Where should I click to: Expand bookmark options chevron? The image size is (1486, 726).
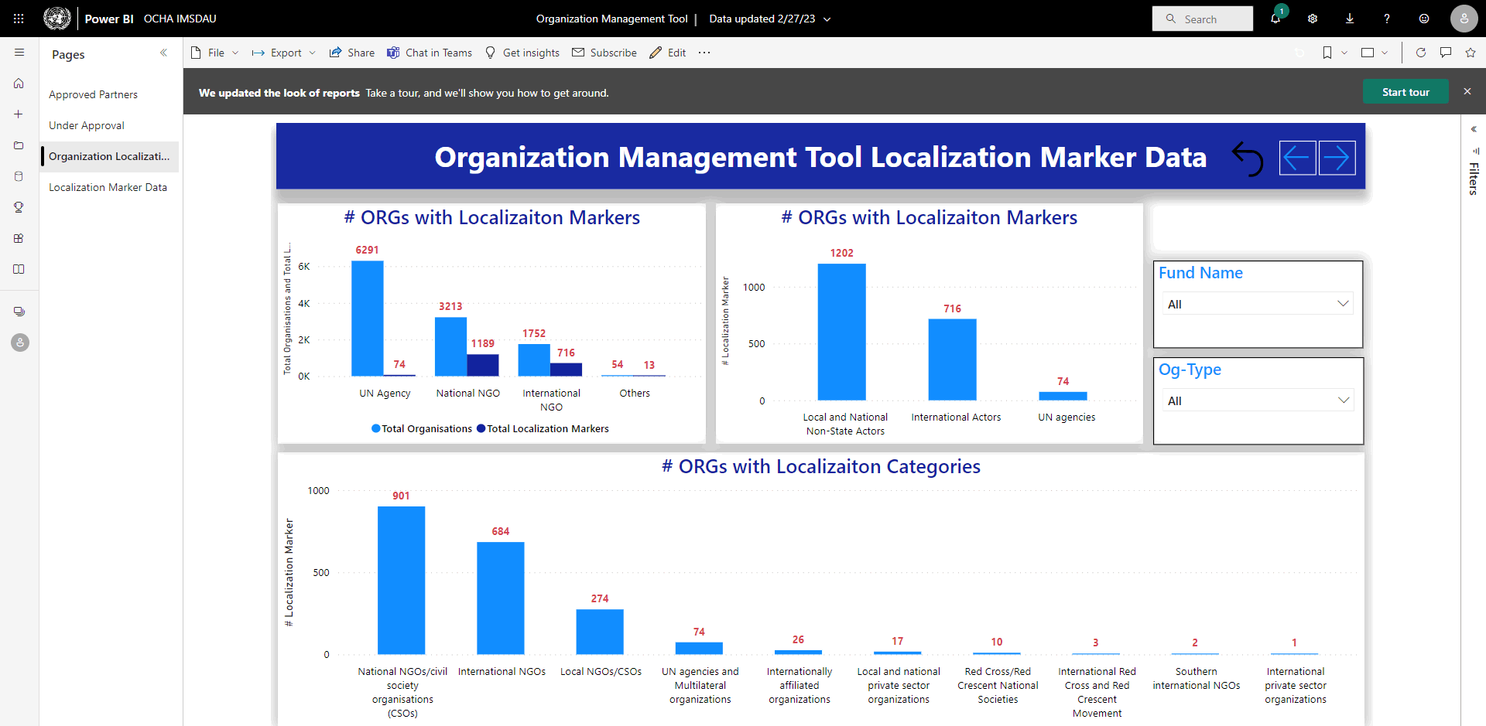pos(1344,53)
